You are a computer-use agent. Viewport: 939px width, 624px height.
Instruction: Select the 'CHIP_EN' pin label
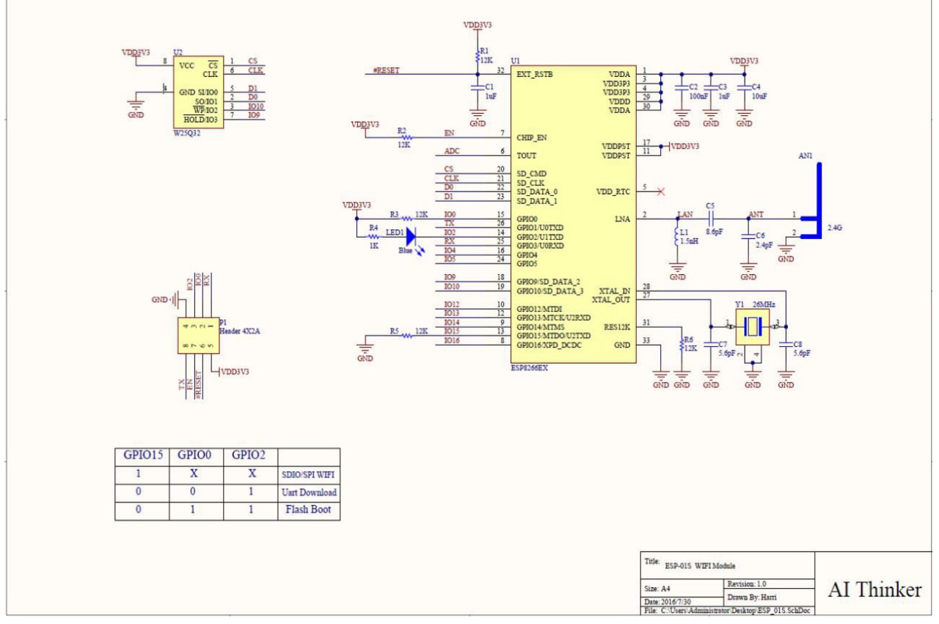[x=531, y=137]
